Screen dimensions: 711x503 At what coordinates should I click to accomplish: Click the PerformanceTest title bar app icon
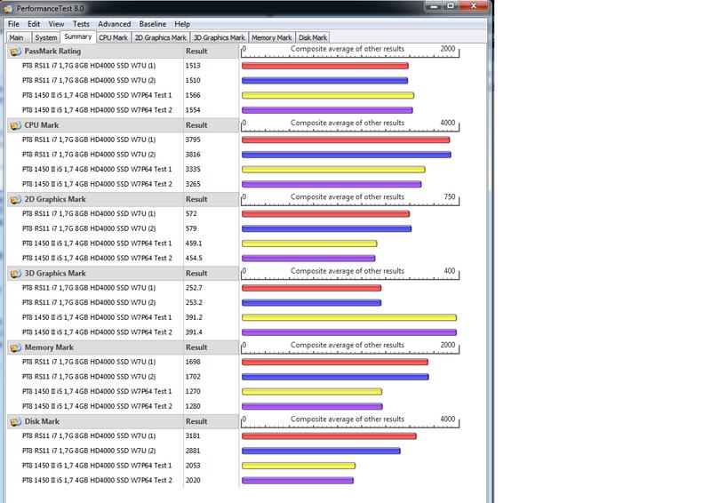8,9
